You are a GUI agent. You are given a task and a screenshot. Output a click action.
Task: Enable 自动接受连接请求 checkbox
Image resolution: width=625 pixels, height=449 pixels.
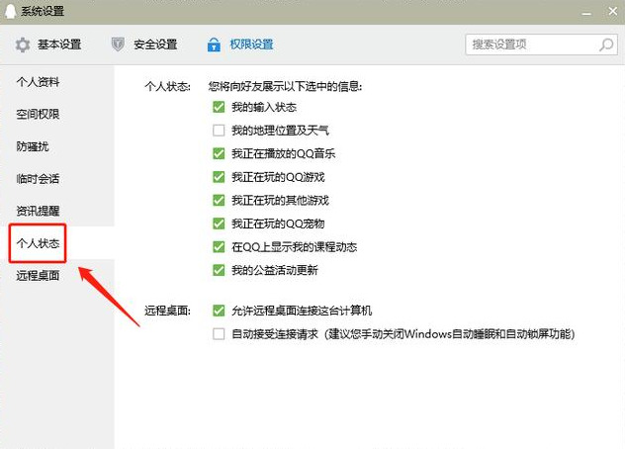pyautogui.click(x=219, y=333)
